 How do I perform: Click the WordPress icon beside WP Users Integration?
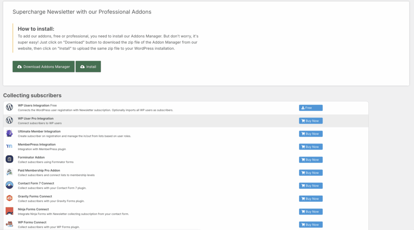[10, 107]
